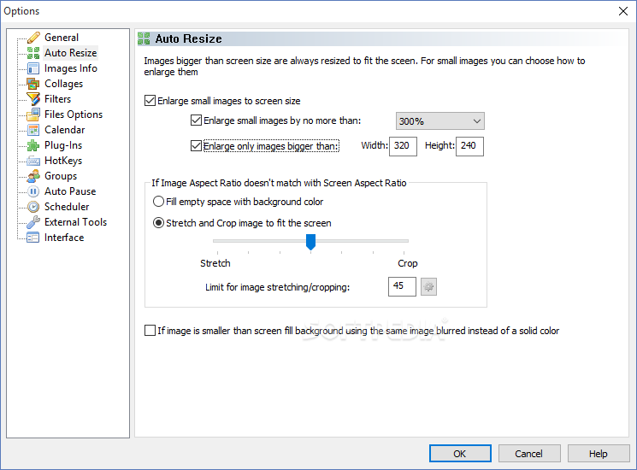Image resolution: width=637 pixels, height=470 pixels.
Task: Select Groups in the options tree
Action: pyautogui.click(x=61, y=176)
